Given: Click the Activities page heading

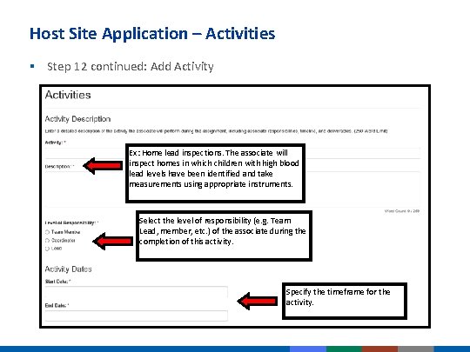Looking at the screenshot, I should tap(68, 96).
